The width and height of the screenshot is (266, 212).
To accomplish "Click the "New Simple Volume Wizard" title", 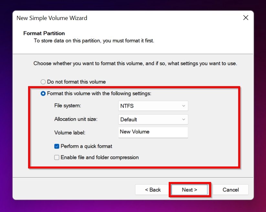I will click(52, 18).
